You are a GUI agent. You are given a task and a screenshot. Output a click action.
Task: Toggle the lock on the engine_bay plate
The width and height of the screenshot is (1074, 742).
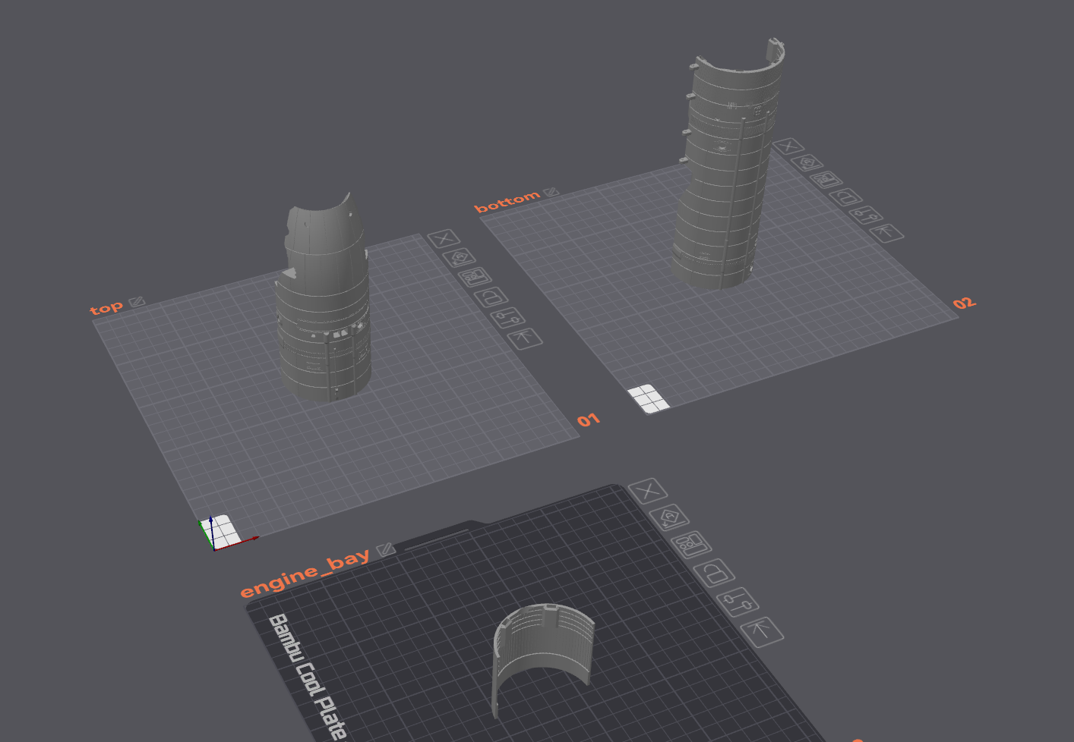(714, 573)
